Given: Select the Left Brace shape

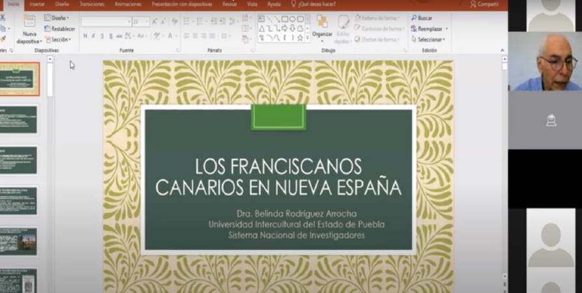Looking at the screenshot, I should 284,38.
